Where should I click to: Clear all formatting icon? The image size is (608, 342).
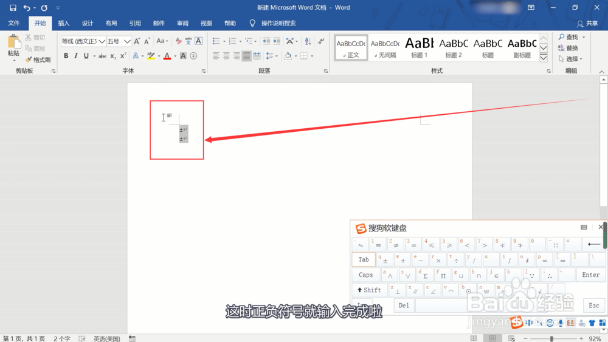coord(178,41)
